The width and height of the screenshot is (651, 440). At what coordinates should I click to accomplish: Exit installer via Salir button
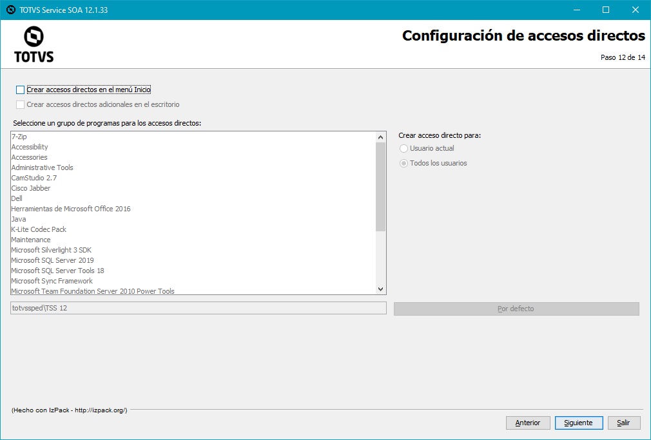pyautogui.click(x=623, y=423)
